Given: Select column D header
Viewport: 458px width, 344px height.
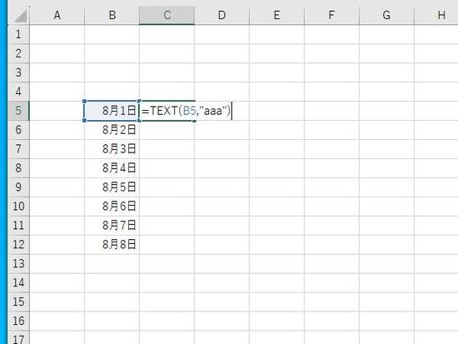Looking at the screenshot, I should (x=222, y=15).
